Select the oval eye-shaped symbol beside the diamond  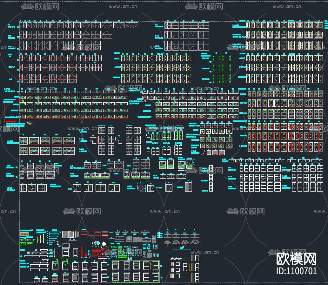pyautogui.click(x=97, y=243)
